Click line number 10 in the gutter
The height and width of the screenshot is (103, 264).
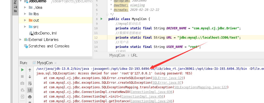point(96,28)
